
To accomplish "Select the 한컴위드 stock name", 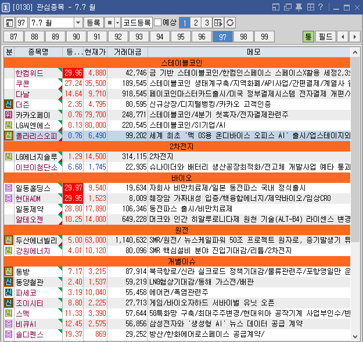I will pos(30,73).
